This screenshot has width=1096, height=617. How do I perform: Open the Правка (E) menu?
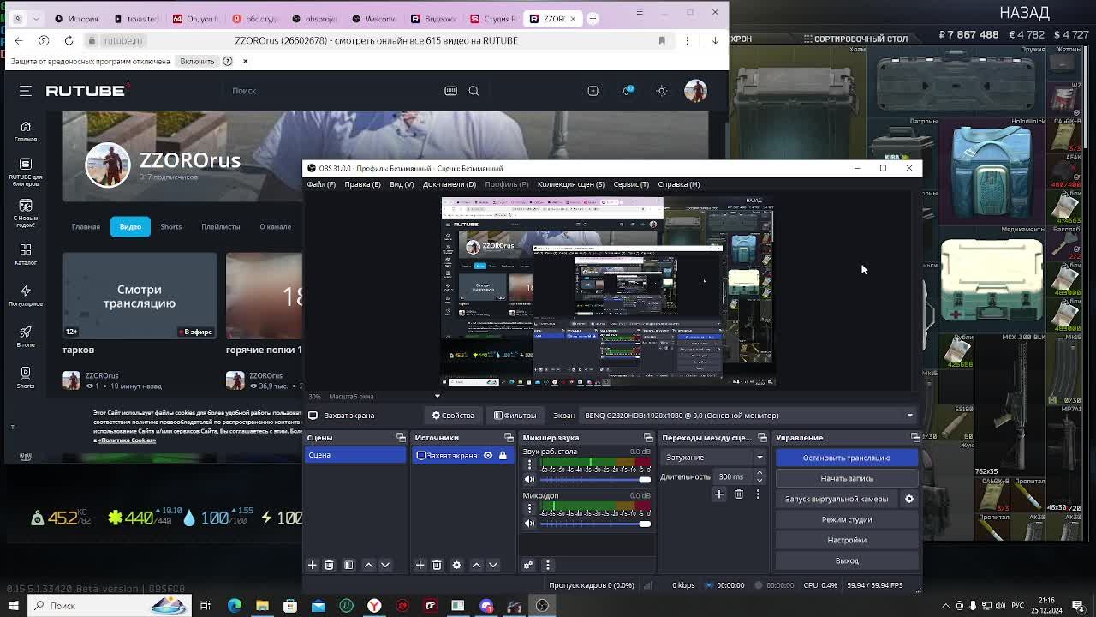pyautogui.click(x=362, y=184)
